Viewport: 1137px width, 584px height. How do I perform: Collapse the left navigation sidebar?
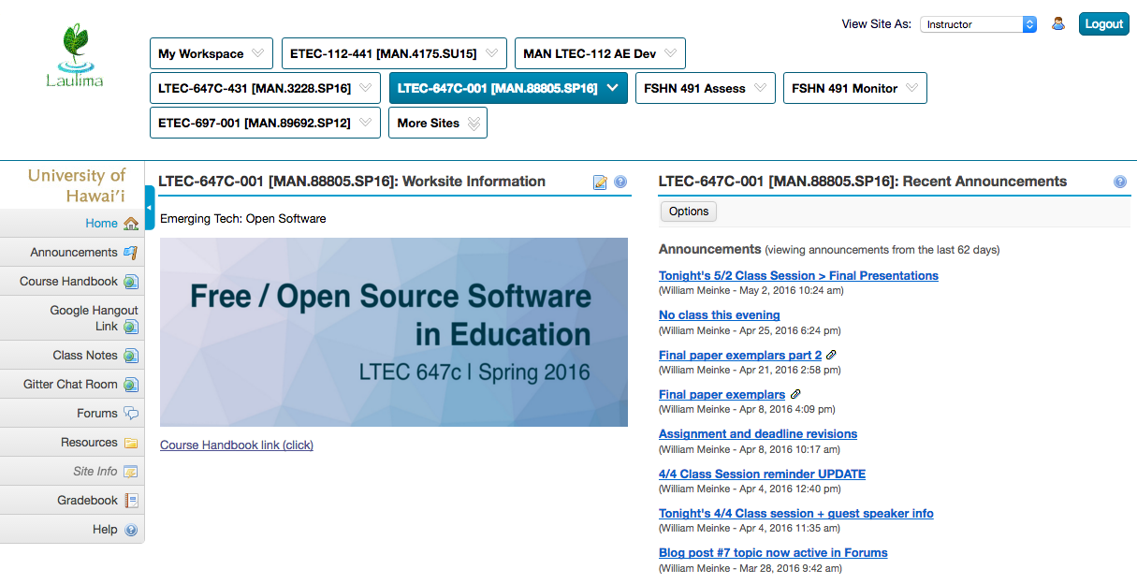(x=150, y=208)
